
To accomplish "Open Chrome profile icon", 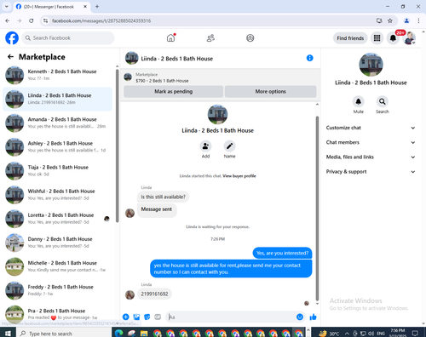I will (x=406, y=20).
